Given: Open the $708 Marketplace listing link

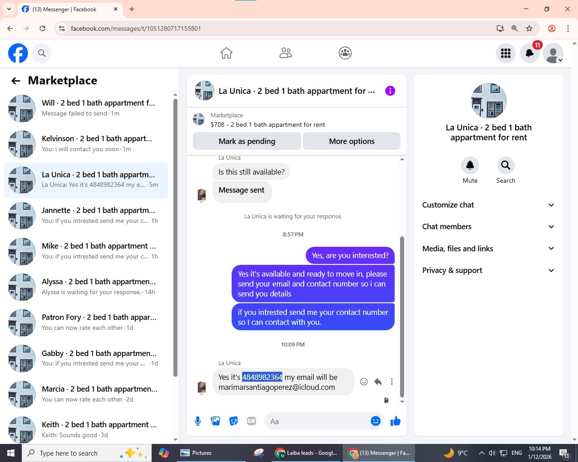Looking at the screenshot, I should pyautogui.click(x=268, y=125).
